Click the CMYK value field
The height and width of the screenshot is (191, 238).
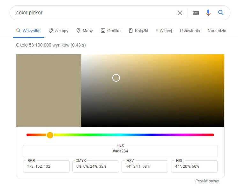pos(95,166)
